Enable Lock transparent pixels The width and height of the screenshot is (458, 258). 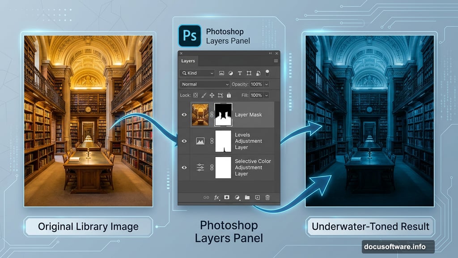[x=195, y=95]
